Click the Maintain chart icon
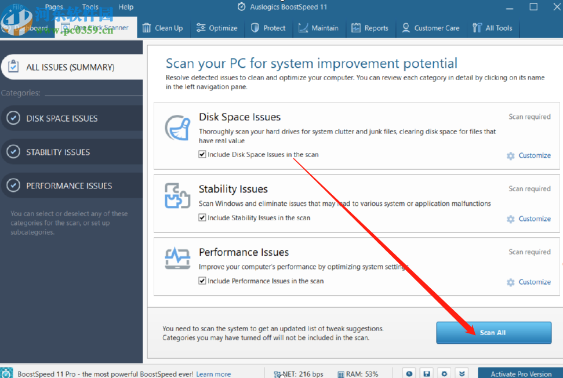The width and height of the screenshot is (563, 378). click(303, 28)
